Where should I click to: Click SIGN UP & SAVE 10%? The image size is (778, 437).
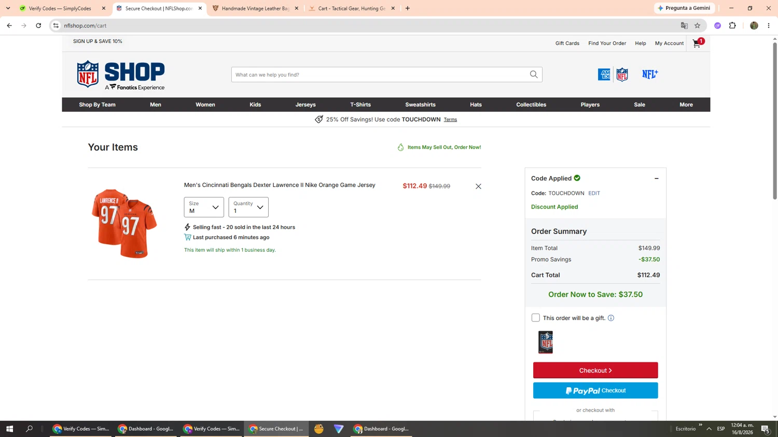(98, 41)
